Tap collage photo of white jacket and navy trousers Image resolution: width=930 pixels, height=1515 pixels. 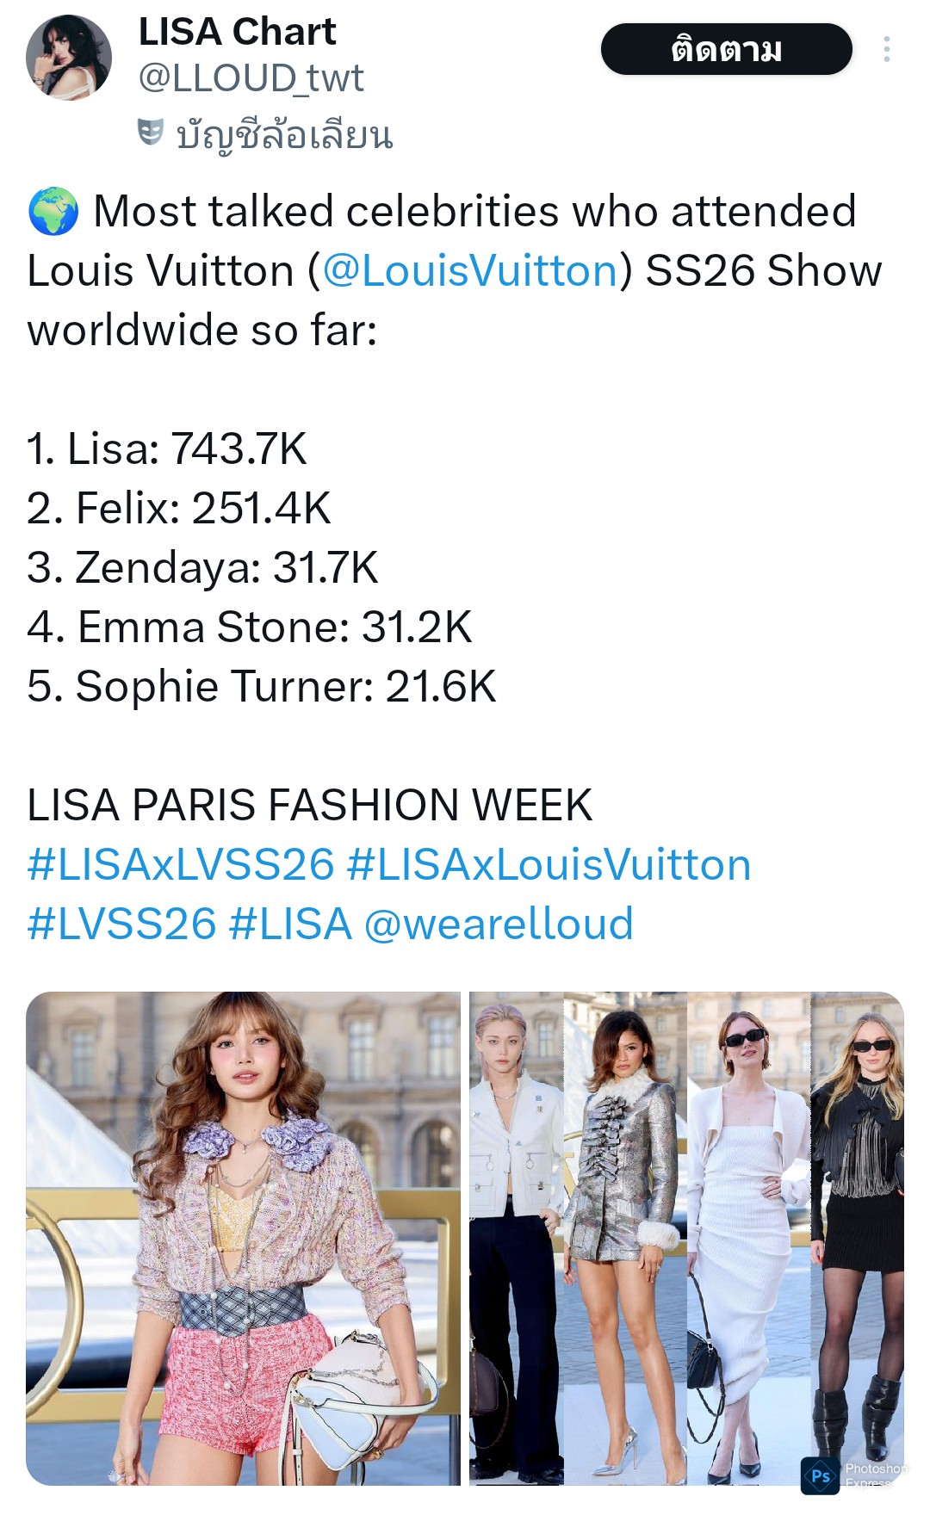(x=516, y=1238)
